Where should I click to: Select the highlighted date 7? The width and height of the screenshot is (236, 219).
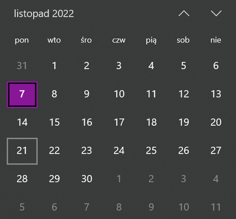click(x=22, y=94)
